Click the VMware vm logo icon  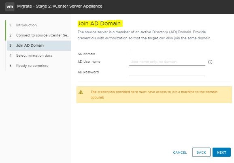point(10,6)
